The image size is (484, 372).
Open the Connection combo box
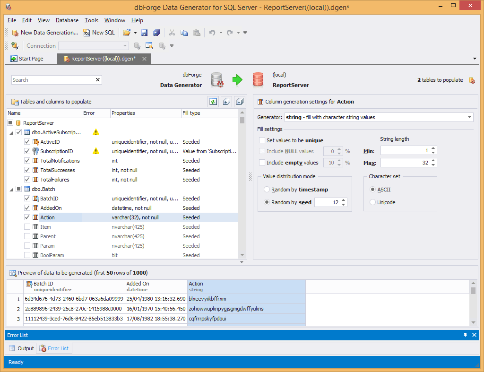click(94, 46)
